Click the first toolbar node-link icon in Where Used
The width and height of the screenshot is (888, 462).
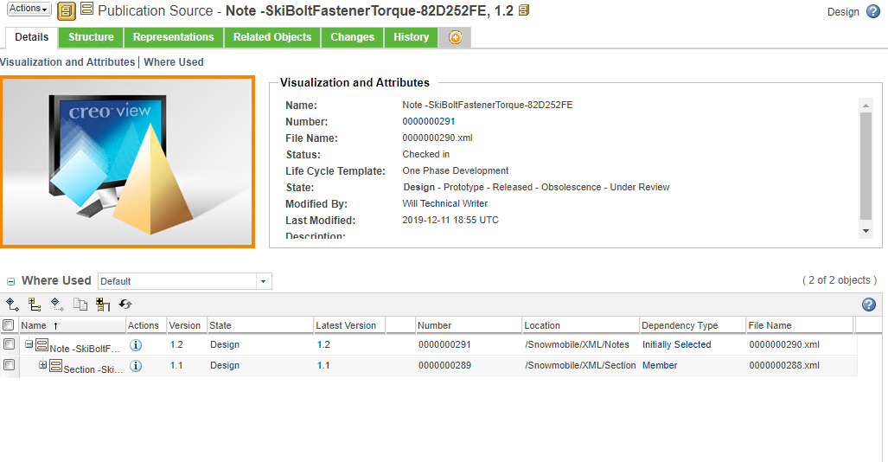(12, 305)
